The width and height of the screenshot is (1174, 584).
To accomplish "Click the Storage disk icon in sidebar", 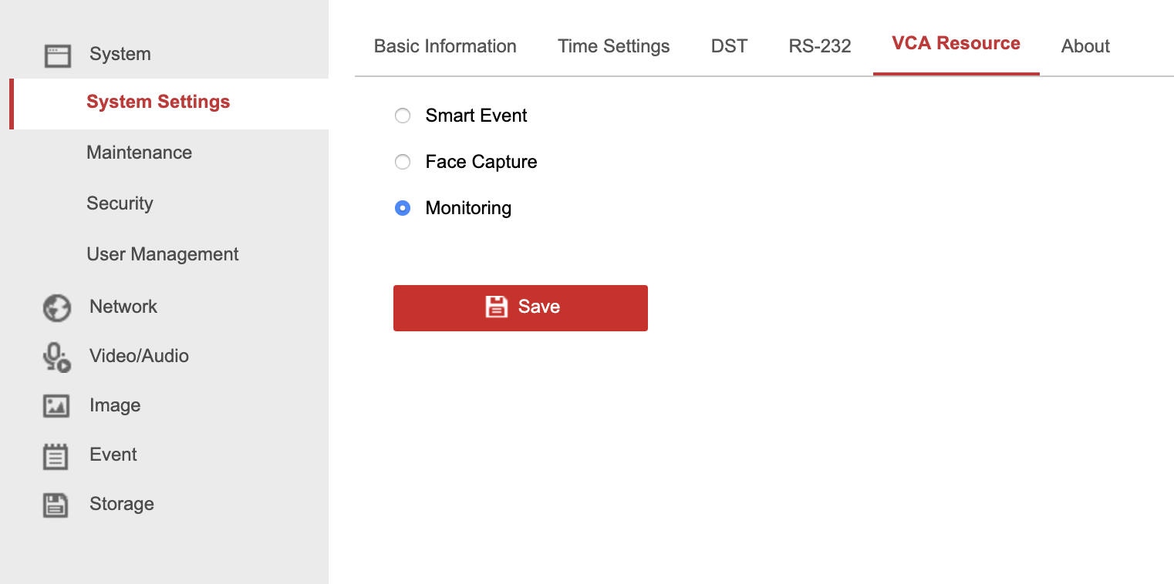I will (x=56, y=504).
